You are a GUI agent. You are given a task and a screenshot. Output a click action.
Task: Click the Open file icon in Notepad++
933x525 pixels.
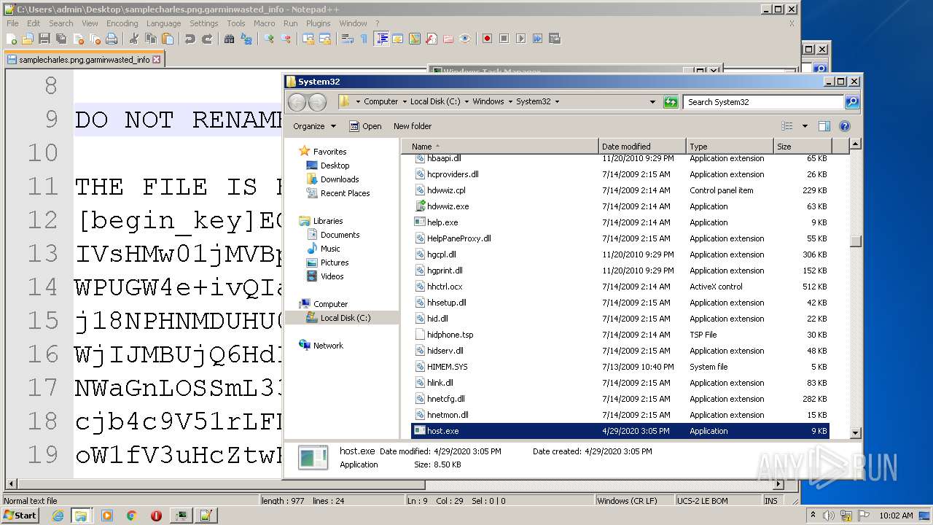click(x=28, y=39)
